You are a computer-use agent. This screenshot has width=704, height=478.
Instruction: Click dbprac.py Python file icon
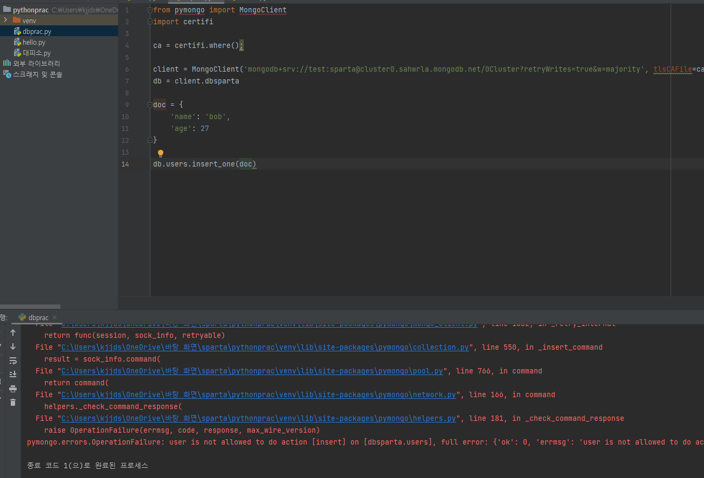[17, 31]
